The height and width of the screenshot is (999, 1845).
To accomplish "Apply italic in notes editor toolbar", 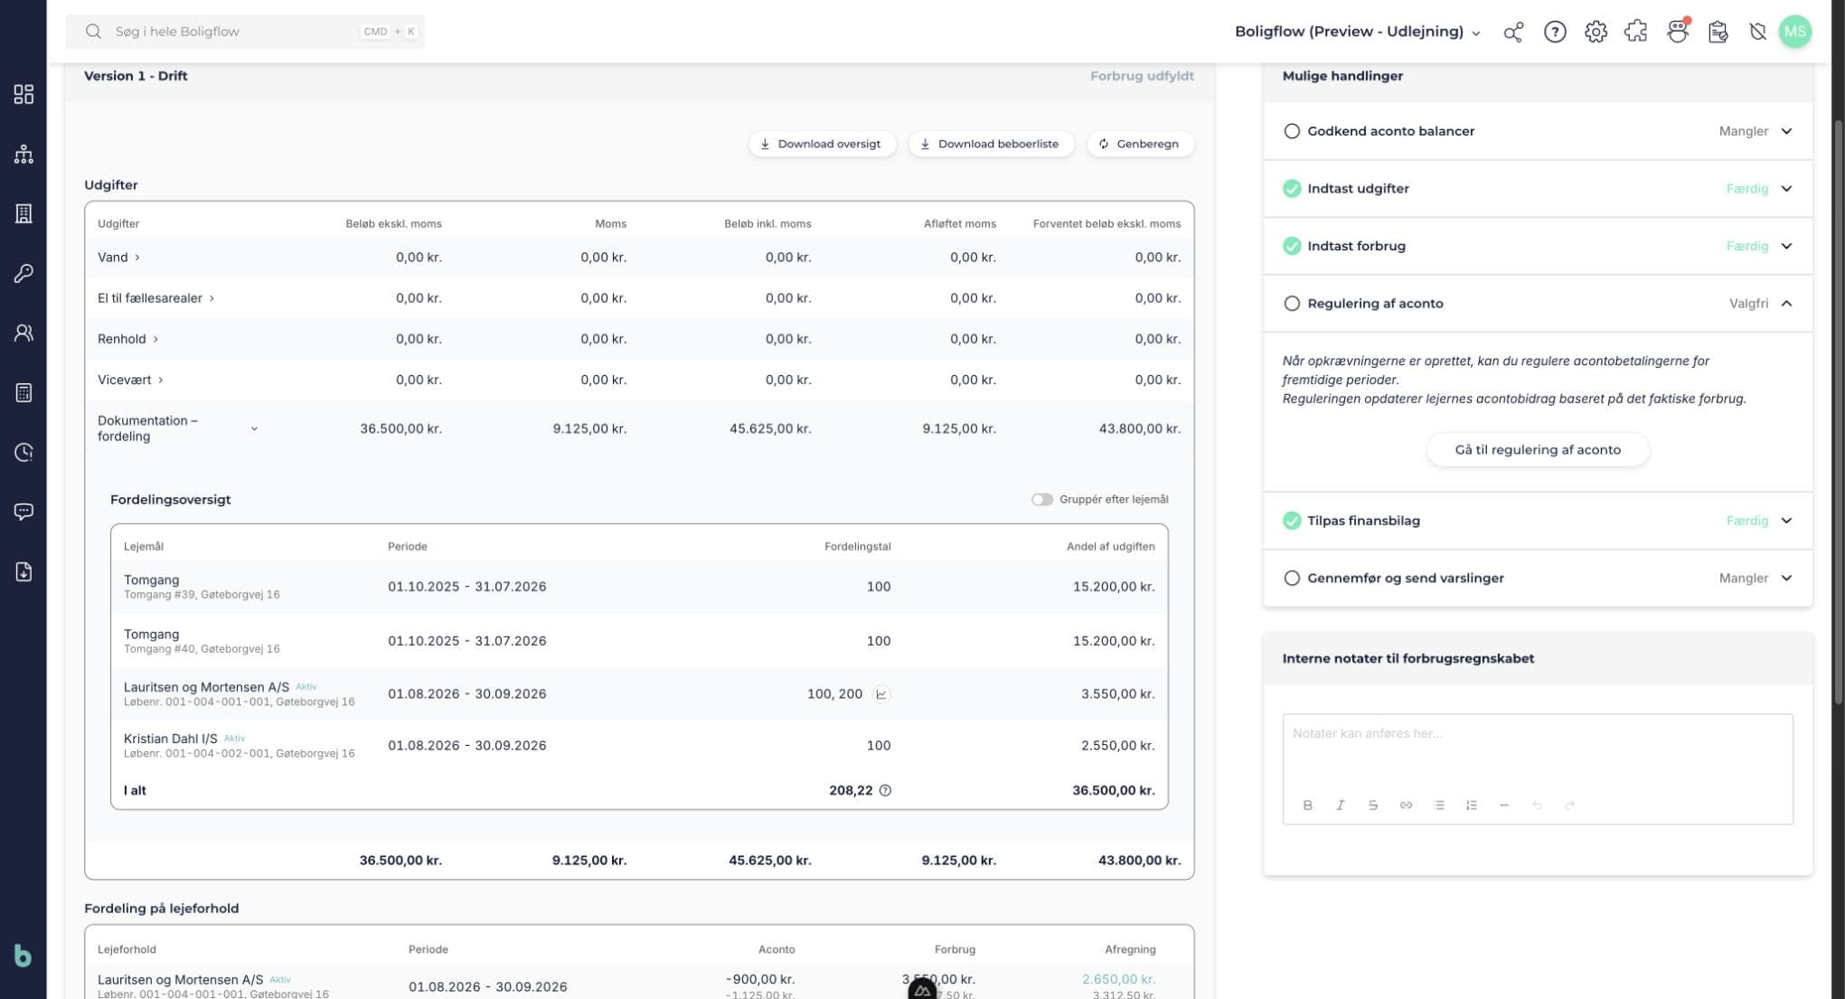I will coord(1340,806).
